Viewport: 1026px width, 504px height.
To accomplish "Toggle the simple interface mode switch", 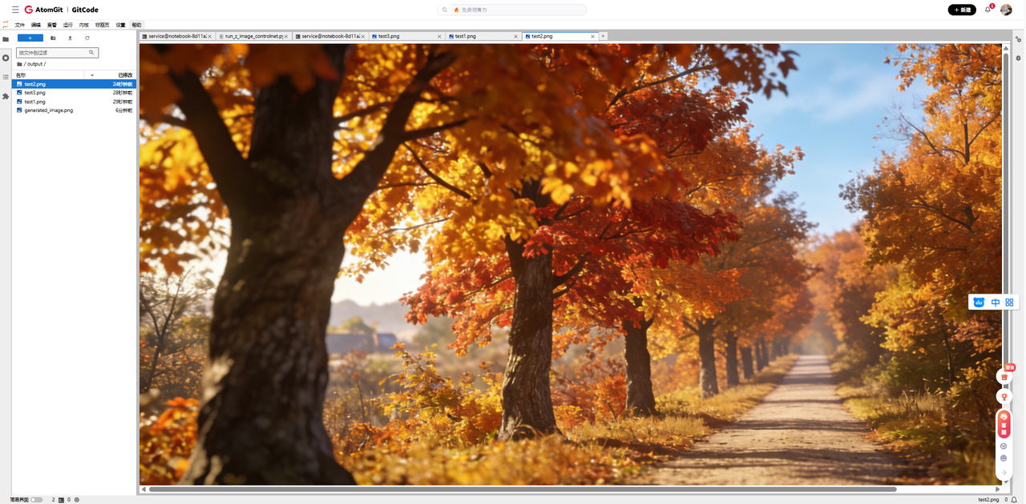I will [36, 499].
